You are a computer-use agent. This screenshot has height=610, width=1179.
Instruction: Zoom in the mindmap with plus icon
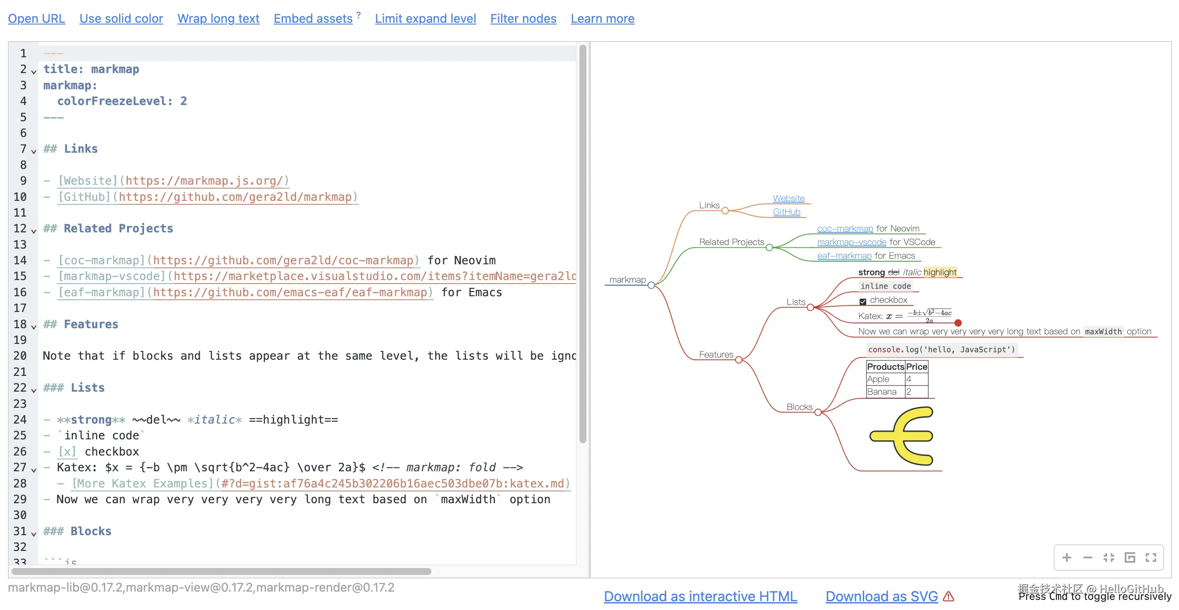1067,557
